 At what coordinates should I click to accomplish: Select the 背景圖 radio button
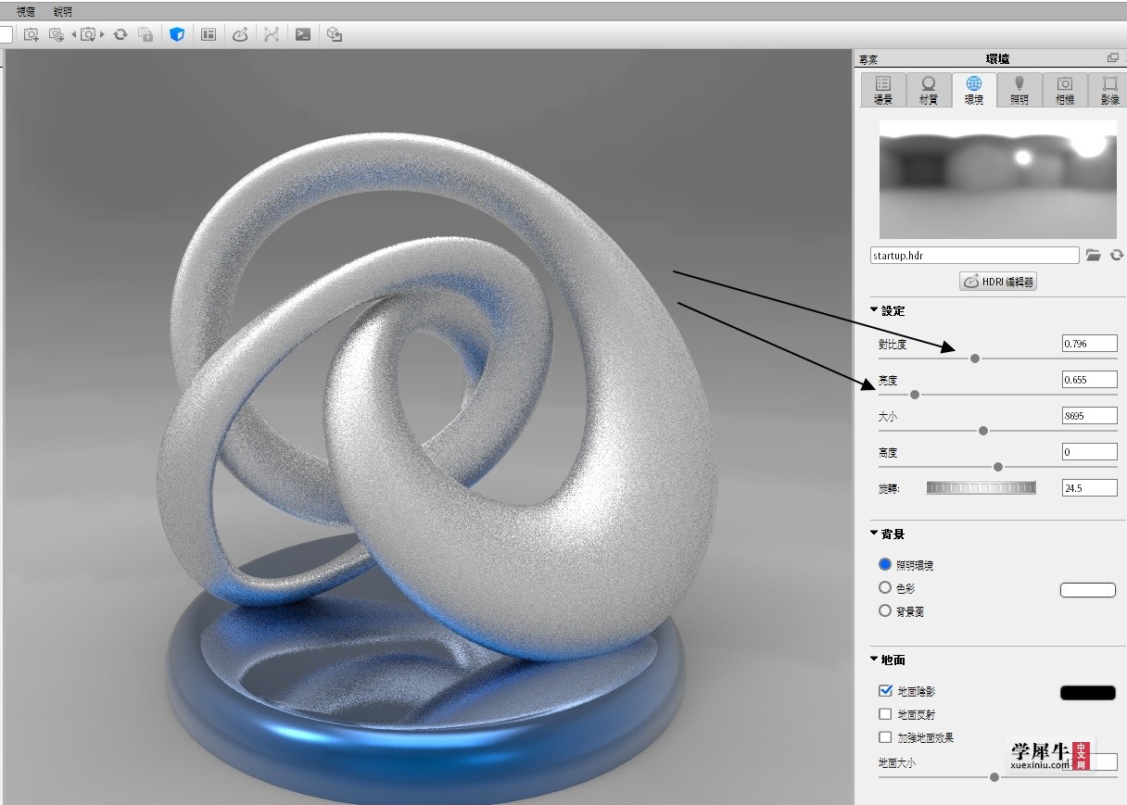pos(885,611)
